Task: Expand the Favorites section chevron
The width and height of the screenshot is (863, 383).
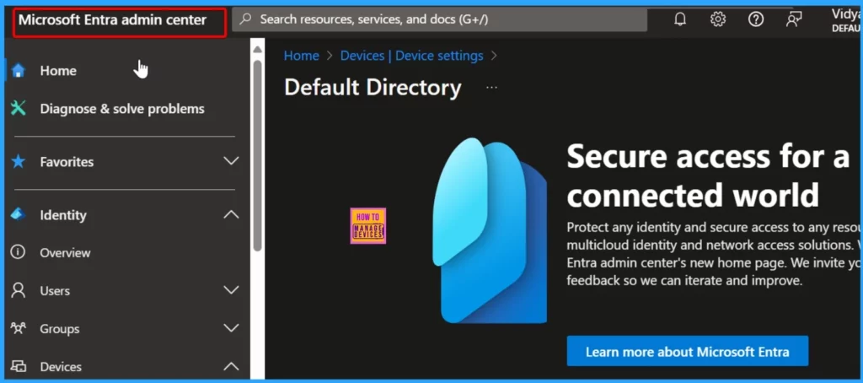Action: click(231, 161)
